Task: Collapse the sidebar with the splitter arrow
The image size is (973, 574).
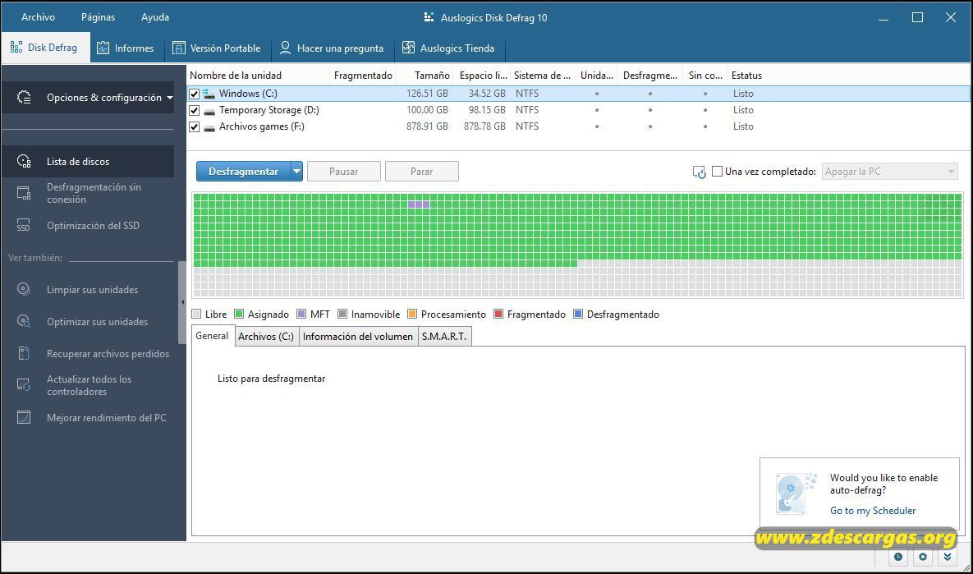Action: (182, 302)
